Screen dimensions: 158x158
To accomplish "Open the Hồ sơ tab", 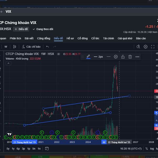I will [x=70, y=38].
